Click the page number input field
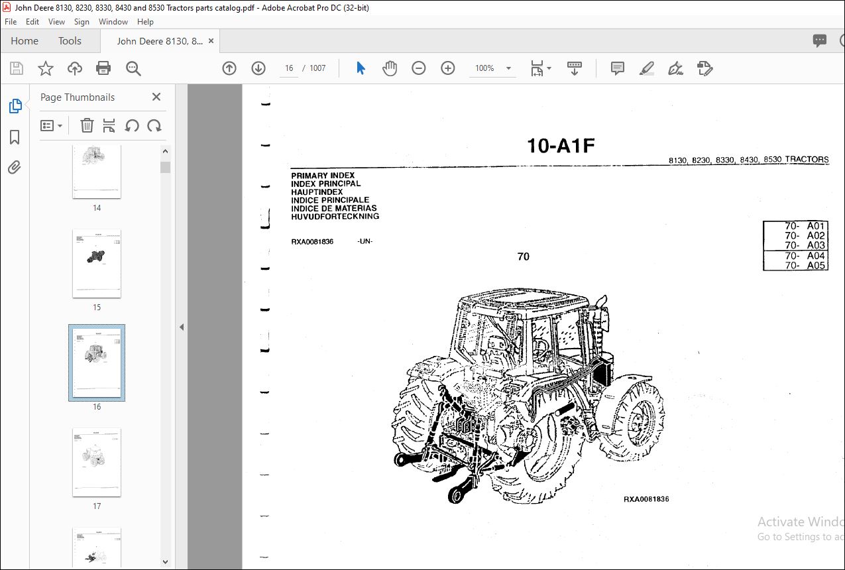This screenshot has height=570, width=845. (289, 68)
